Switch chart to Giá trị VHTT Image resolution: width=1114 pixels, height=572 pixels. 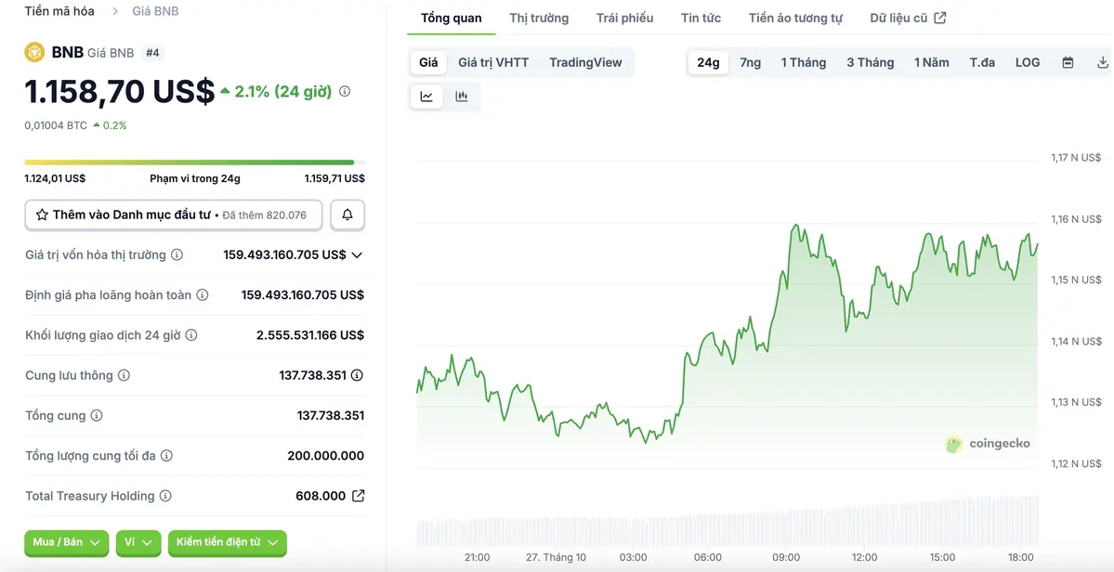pos(493,62)
